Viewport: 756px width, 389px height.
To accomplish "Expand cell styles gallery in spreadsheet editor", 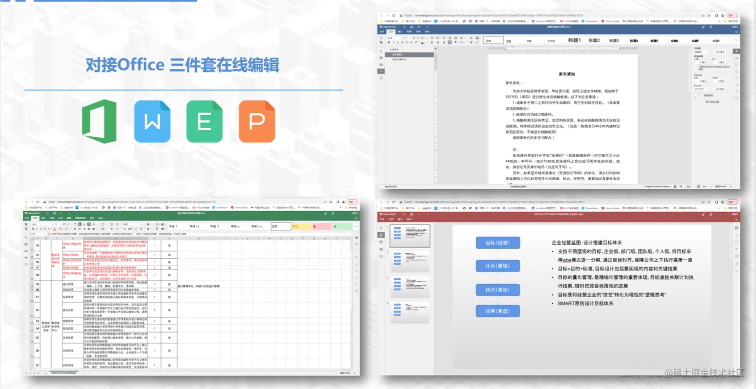I will point(356,226).
